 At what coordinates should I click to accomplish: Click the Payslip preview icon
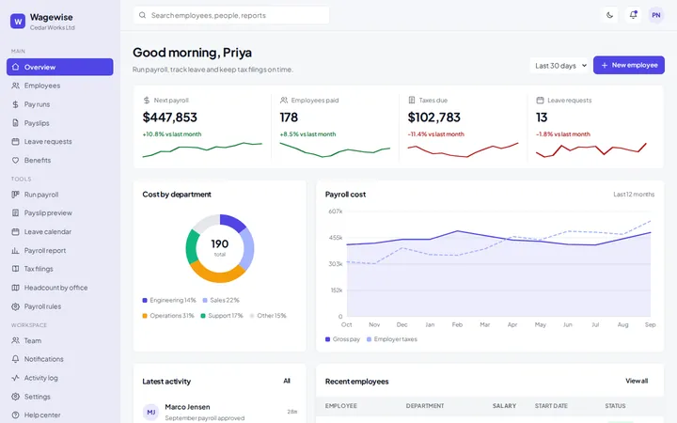(x=16, y=212)
